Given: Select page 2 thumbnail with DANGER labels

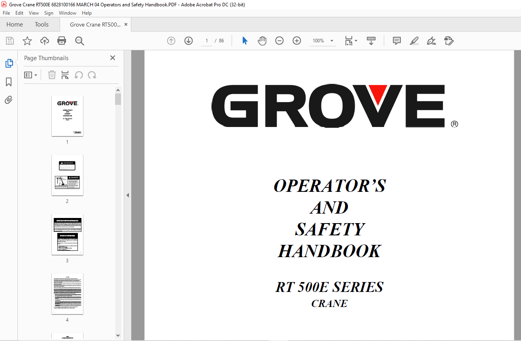Looking at the screenshot, I should [67, 175].
